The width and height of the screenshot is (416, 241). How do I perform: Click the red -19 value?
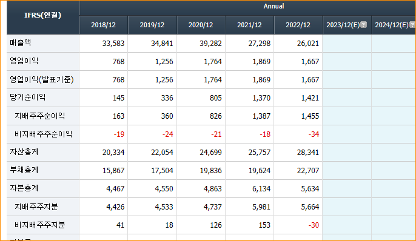point(119,134)
